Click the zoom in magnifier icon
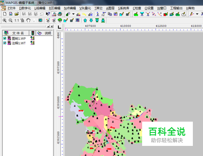Viewport: 203px width, 156px height. 4,21
